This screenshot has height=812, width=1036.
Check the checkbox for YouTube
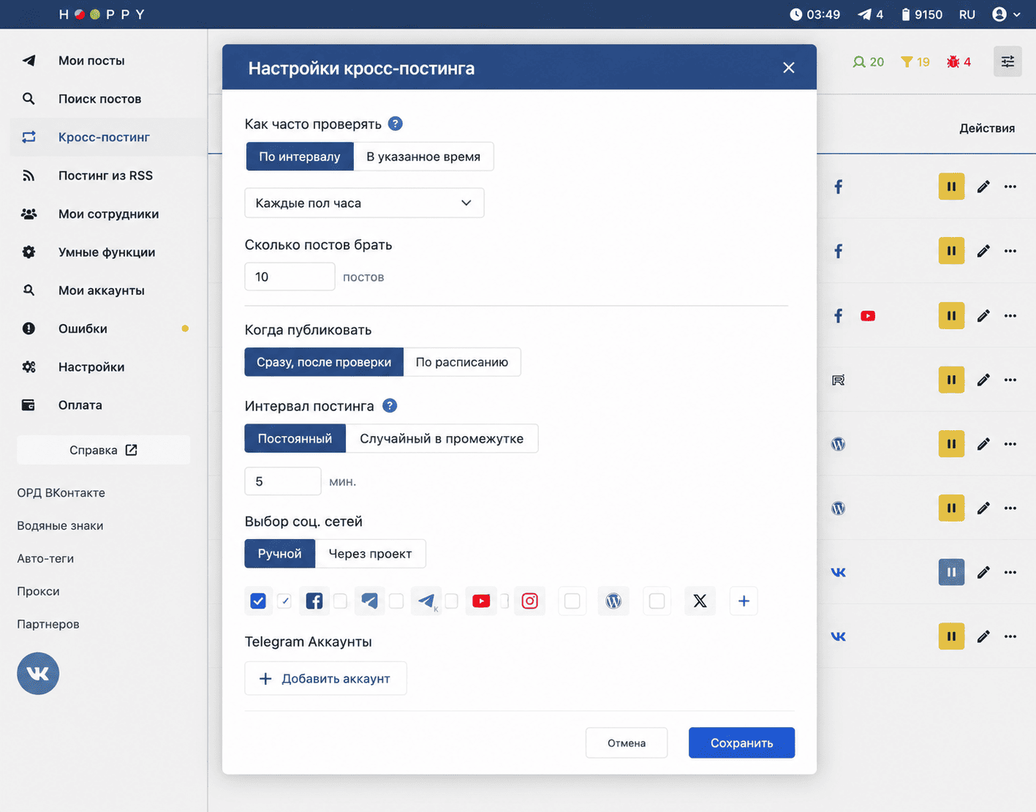point(452,601)
